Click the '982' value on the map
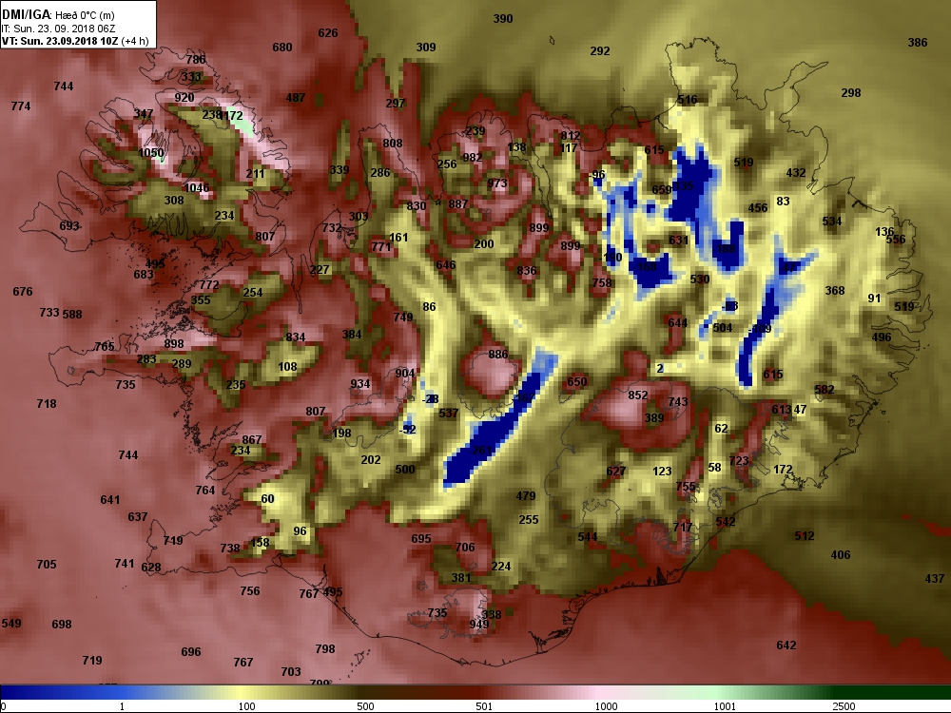This screenshot has height=713, width=951. tap(472, 158)
